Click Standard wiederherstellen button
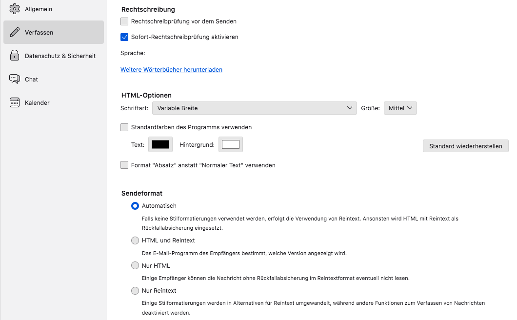 click(466, 146)
